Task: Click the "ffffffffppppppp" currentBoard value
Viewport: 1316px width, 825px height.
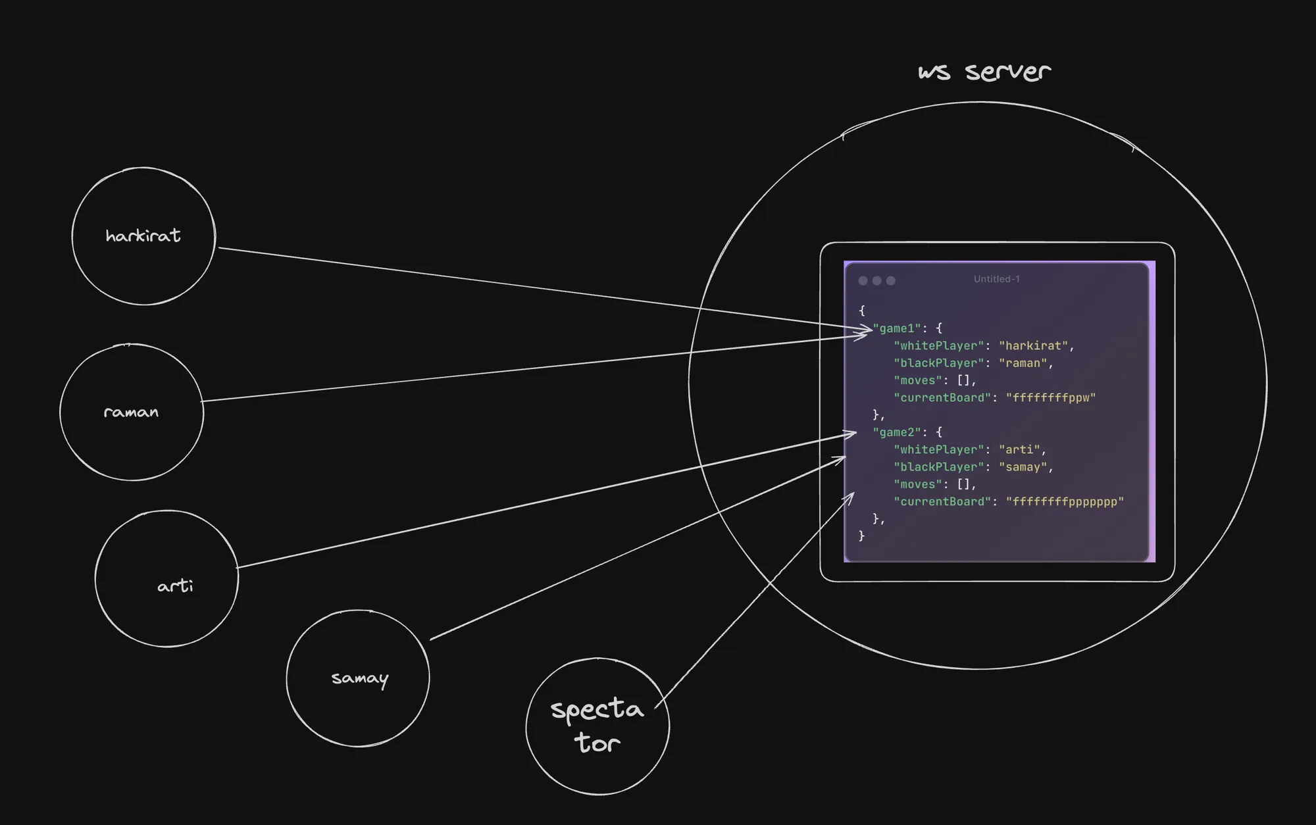Action: pos(1064,501)
